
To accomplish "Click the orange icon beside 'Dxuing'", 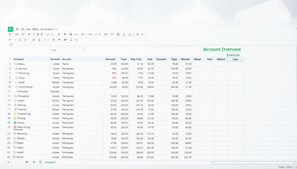I will pos(16,105).
